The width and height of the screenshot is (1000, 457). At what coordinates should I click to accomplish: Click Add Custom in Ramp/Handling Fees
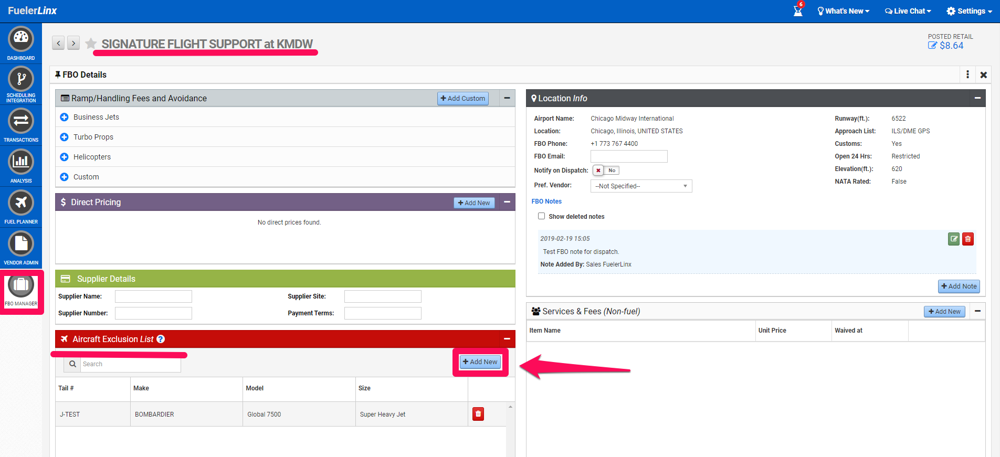tap(463, 98)
